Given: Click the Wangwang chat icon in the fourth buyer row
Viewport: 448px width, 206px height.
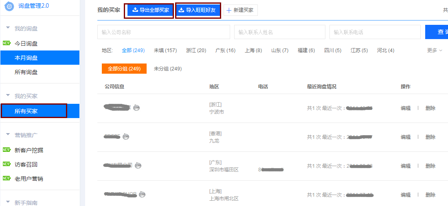Looking at the screenshot, I should click(x=142, y=195).
